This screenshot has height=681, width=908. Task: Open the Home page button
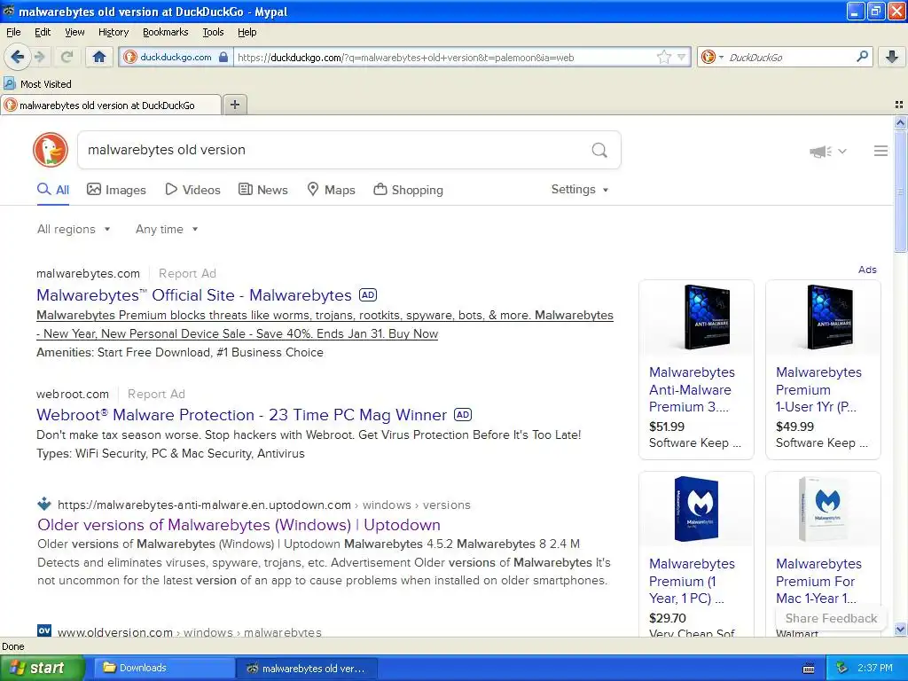tap(99, 57)
